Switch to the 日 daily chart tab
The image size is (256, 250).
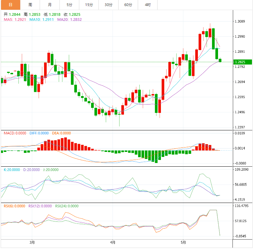tap(10, 5)
